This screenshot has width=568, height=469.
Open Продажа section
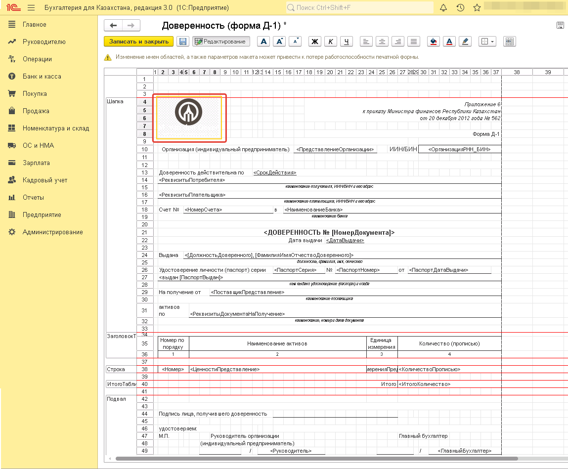point(36,111)
